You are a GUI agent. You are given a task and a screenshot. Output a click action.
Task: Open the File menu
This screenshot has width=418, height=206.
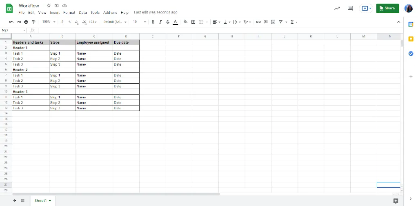point(21,13)
